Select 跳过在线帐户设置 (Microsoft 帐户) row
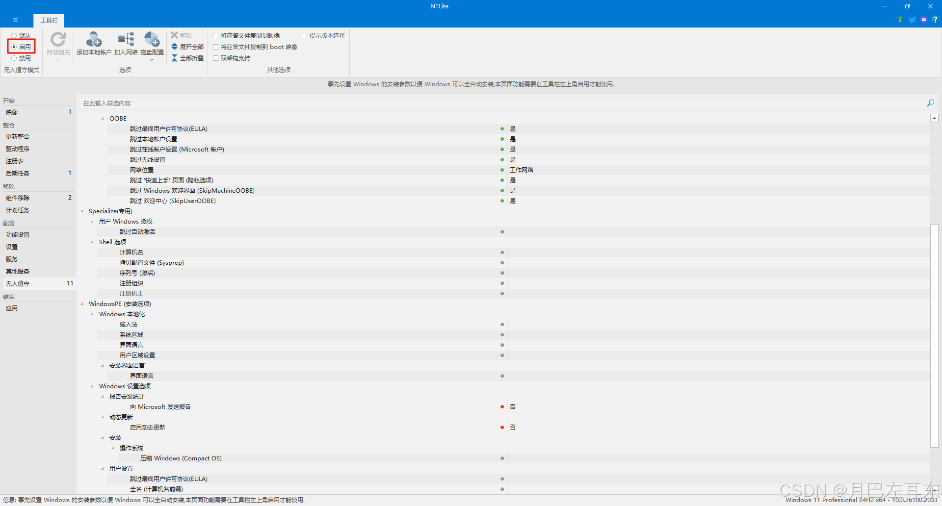Image resolution: width=942 pixels, height=506 pixels. coord(519,150)
